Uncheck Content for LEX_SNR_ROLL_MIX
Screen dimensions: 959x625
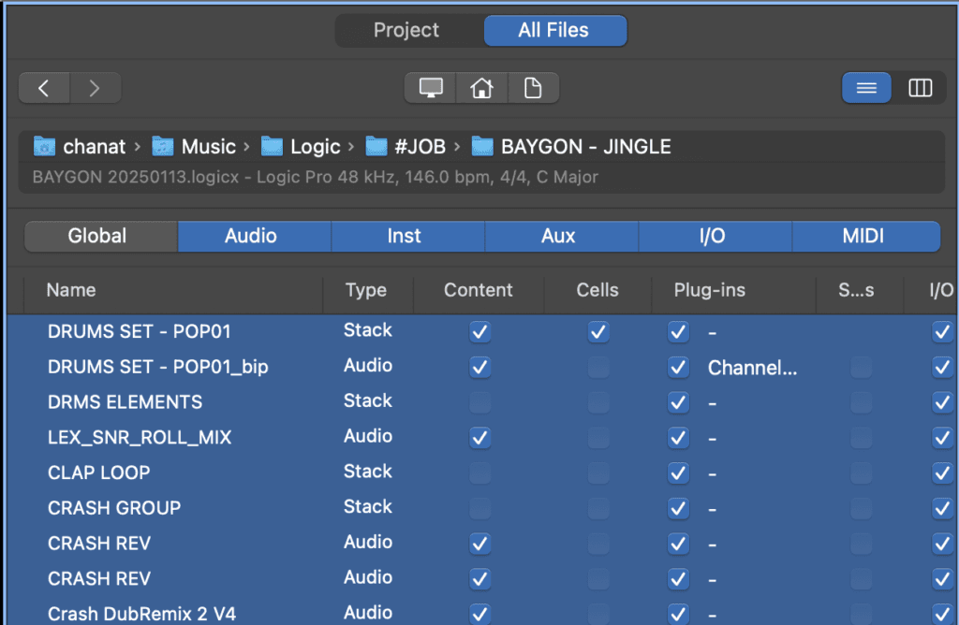click(480, 438)
